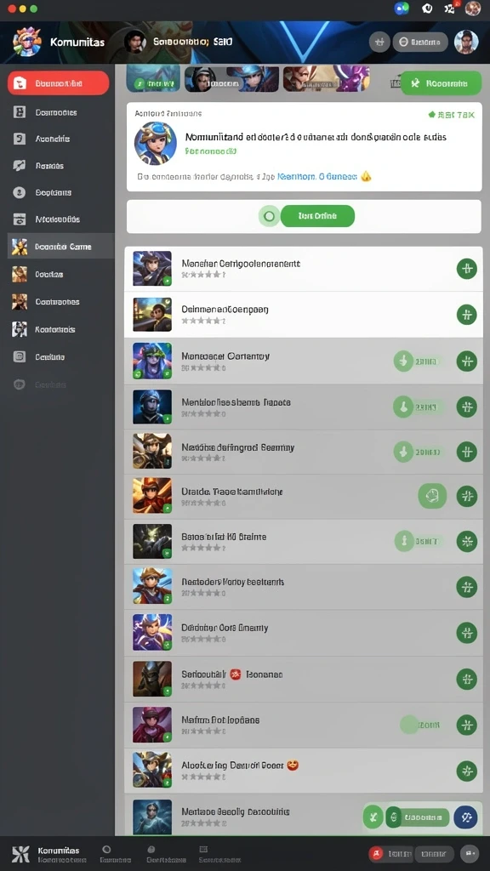The image size is (490, 871).
Task: Click the green status label in announcement card corner
Action: point(451,115)
